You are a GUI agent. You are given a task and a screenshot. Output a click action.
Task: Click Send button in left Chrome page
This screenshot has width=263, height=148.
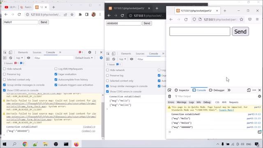[44, 22]
